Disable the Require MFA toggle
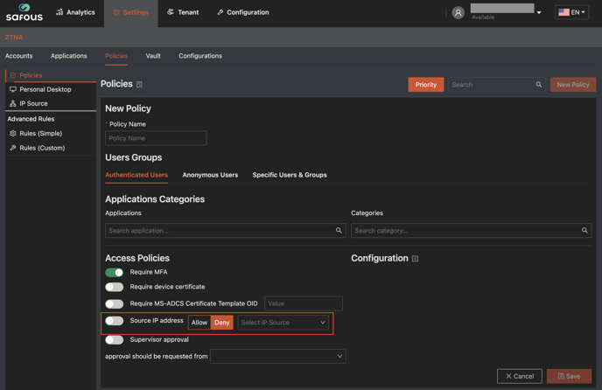The width and height of the screenshot is (602, 390). 115,272
